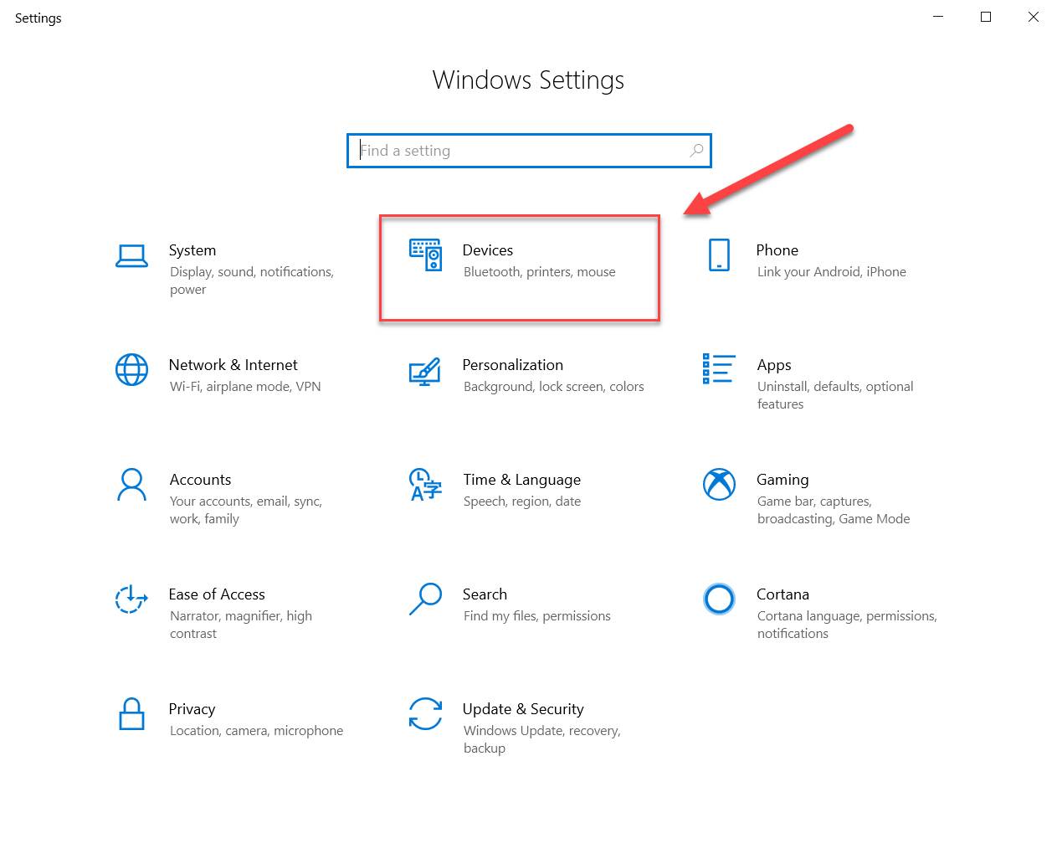Open the Gaming title
The width and height of the screenshot is (1057, 859).
coord(782,481)
